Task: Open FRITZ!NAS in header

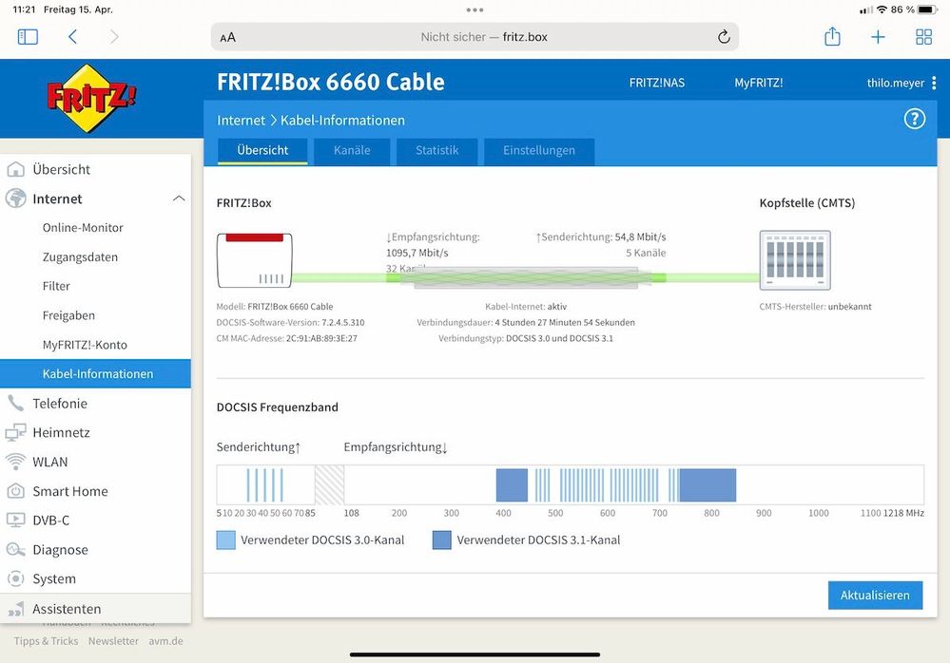Action: (657, 83)
